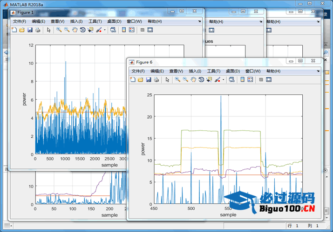This screenshot has height=232, width=333.
Task: Insert legend icon in Figure 6 toolbar
Action: pyautogui.click(x=251, y=79)
